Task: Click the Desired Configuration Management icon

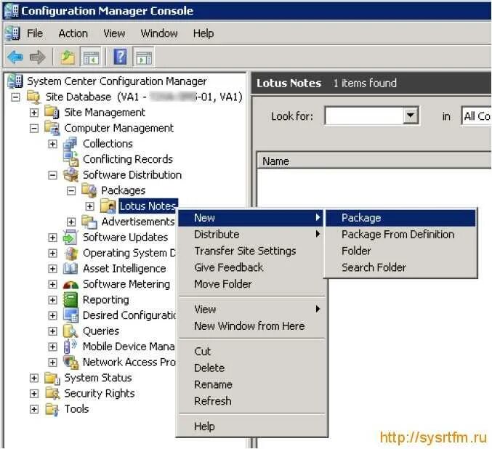Action: (x=70, y=315)
